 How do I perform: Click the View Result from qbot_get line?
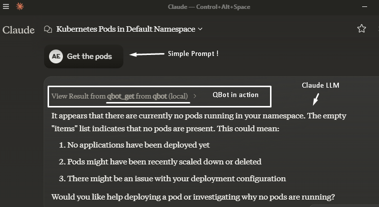click(x=119, y=96)
